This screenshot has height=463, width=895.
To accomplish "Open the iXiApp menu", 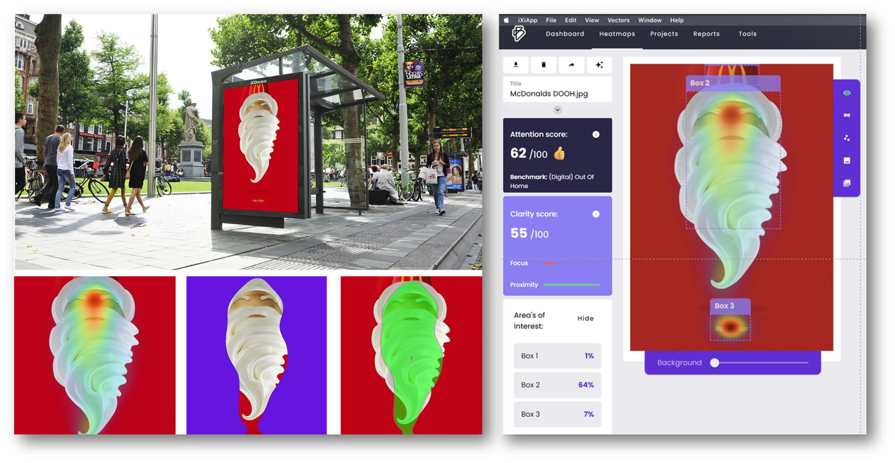I will click(x=527, y=20).
